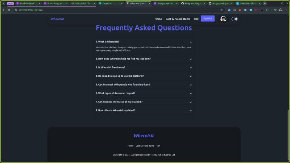Close the WhereIsIt tab
Viewport: 290px width, 163px height.
point(149,4)
